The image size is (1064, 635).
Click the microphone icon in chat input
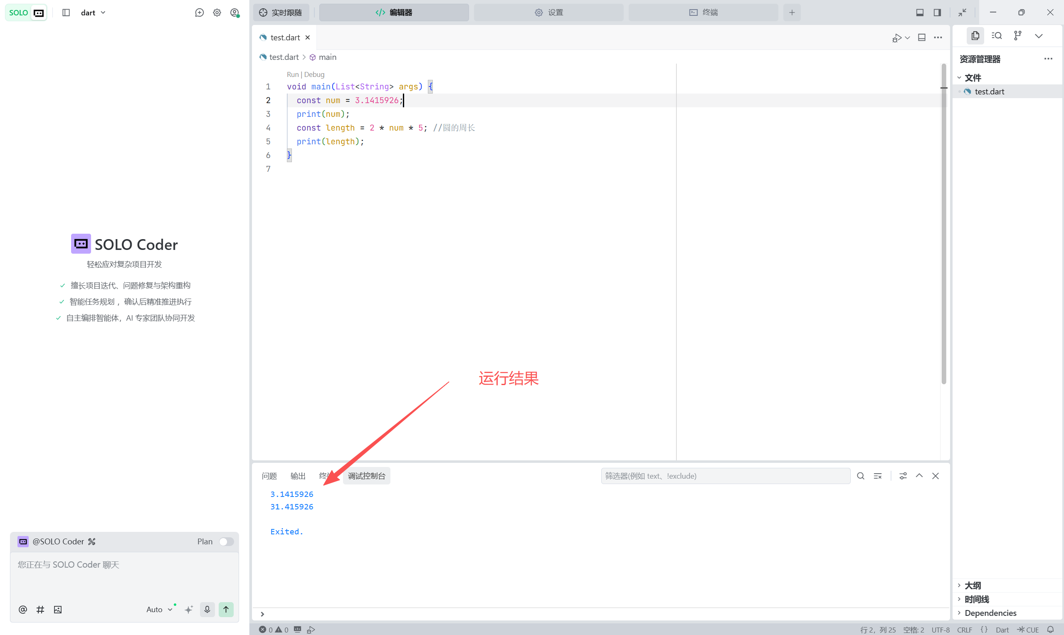pos(207,609)
